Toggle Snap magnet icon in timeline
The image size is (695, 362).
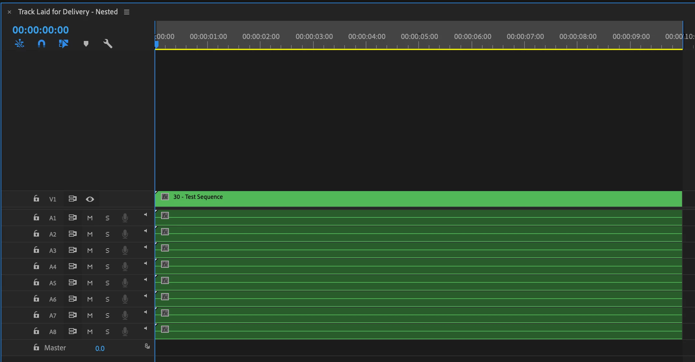[42, 44]
